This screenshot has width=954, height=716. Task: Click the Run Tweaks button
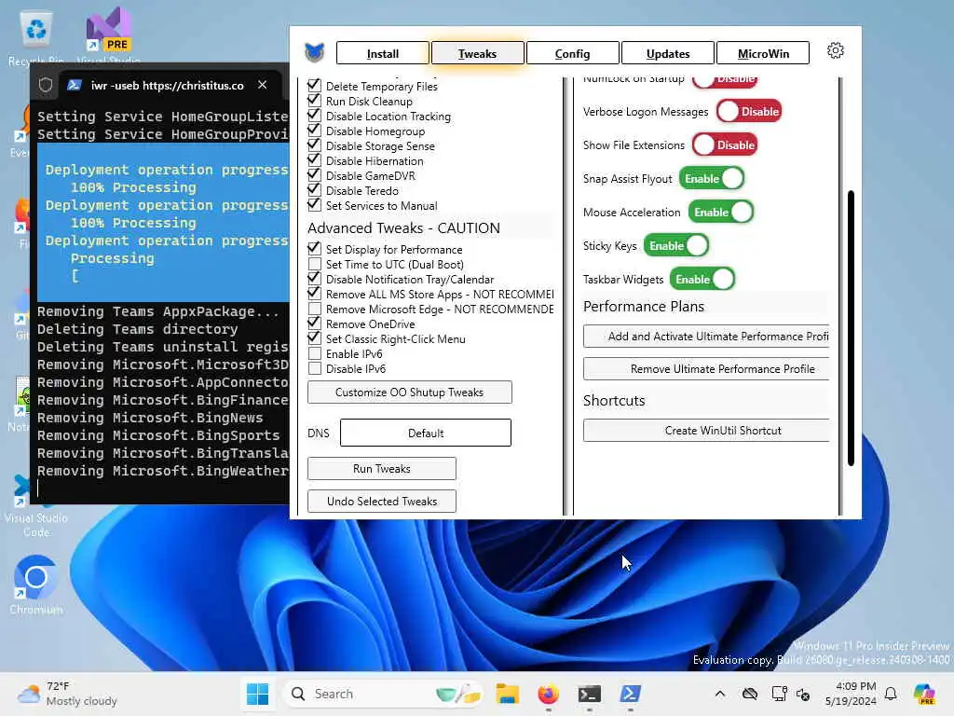381,468
